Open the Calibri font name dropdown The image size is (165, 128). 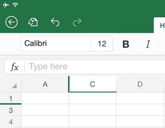point(56,44)
